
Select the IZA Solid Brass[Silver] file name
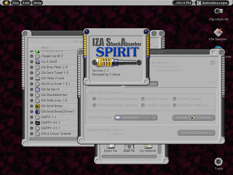[x=58, y=112]
